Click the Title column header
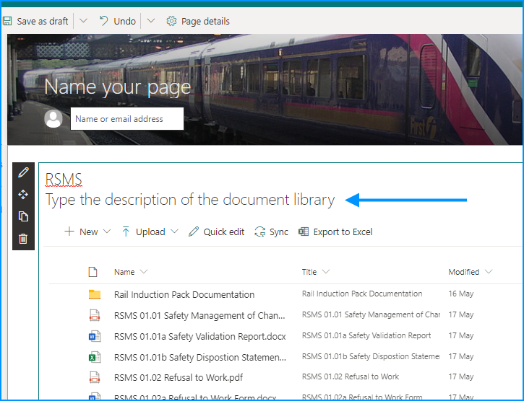Viewport: 524px width, 401px height. point(309,272)
